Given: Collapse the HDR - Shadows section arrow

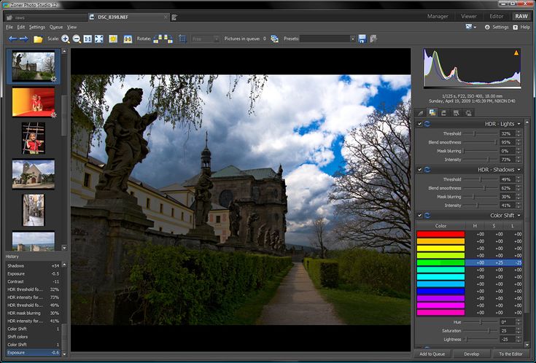Looking at the screenshot, I should (518, 169).
